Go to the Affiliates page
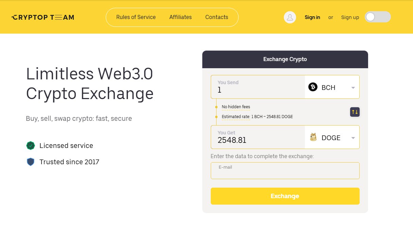The width and height of the screenshot is (413, 246). click(x=180, y=17)
